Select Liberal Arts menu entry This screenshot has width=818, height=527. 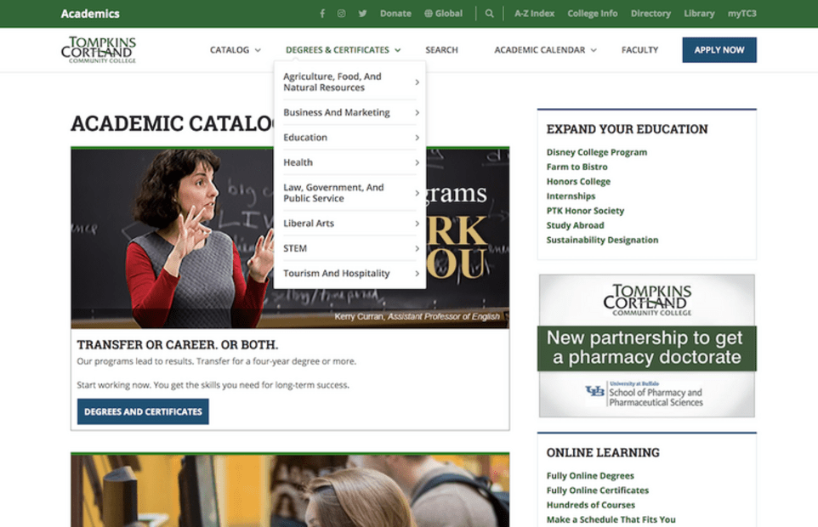pos(350,223)
